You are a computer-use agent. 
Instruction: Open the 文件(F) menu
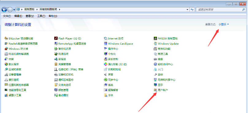(x=7, y=16)
